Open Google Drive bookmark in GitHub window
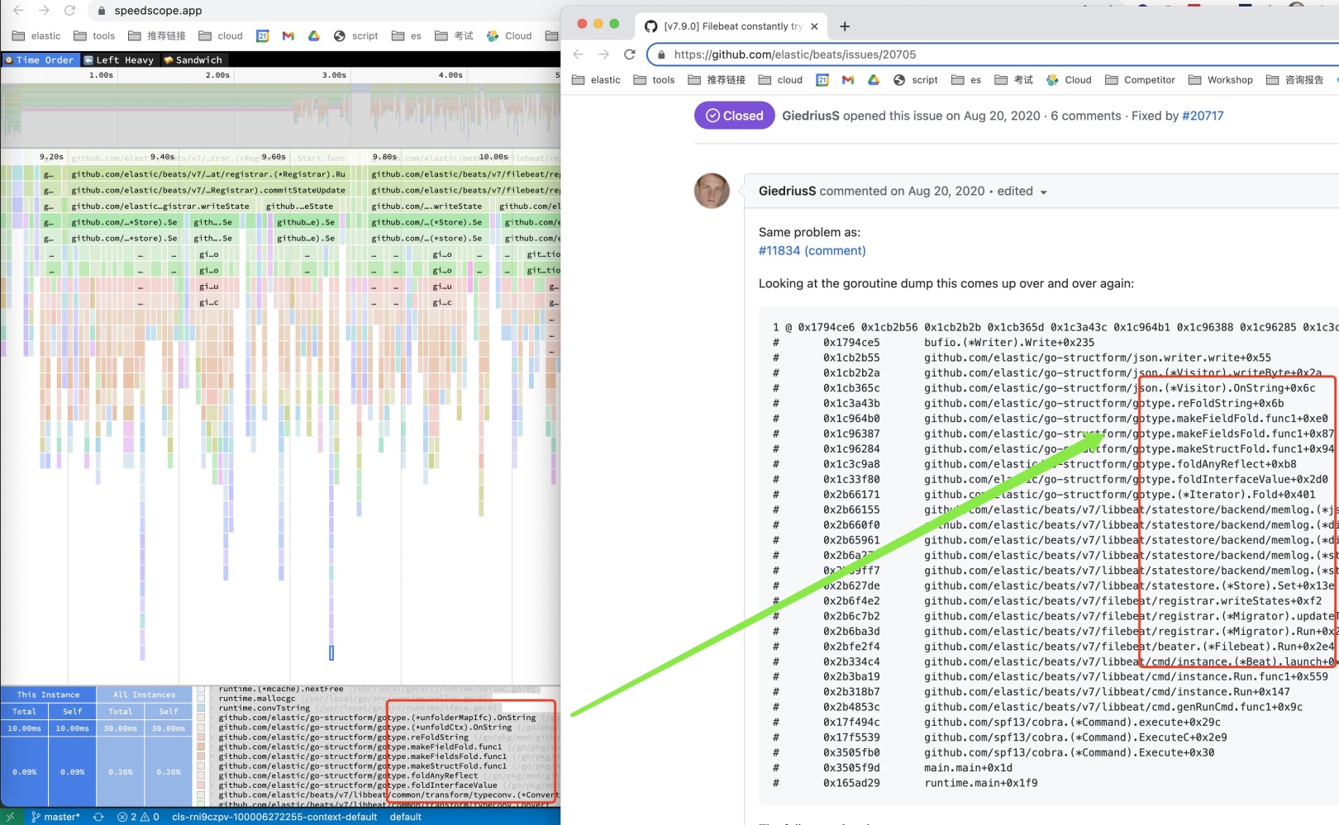This screenshot has height=825, width=1339. [874, 80]
